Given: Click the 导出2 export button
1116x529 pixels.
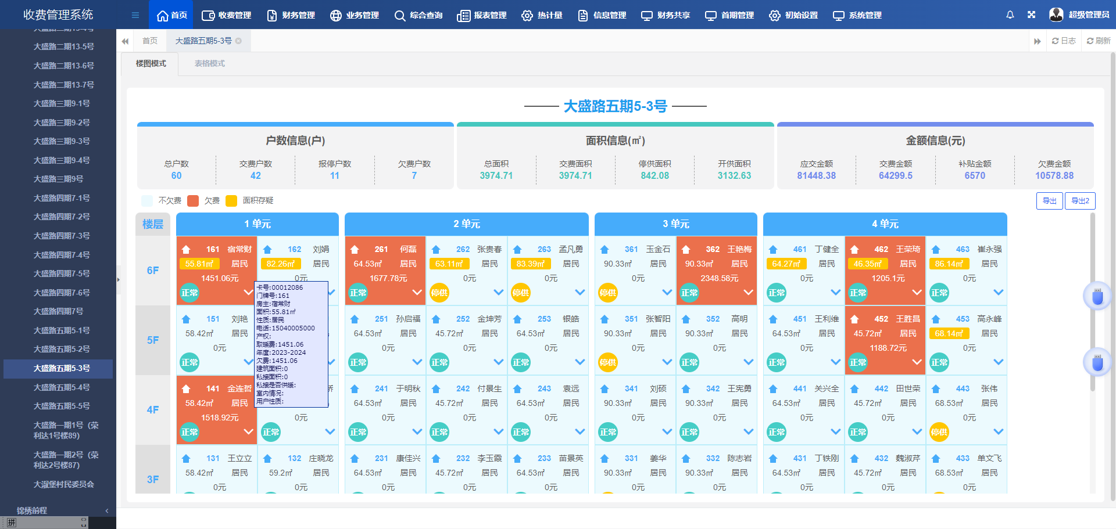Looking at the screenshot, I should pos(1080,200).
